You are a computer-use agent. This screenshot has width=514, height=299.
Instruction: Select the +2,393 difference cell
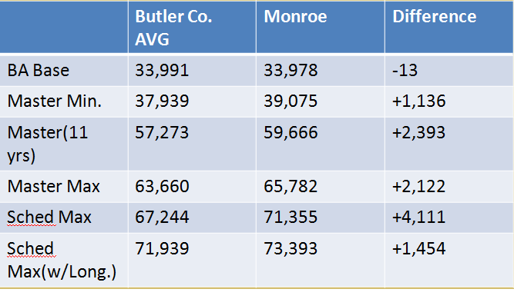pos(449,144)
